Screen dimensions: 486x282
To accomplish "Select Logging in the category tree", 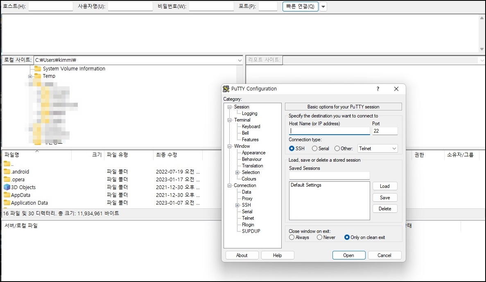I will coord(249,113).
